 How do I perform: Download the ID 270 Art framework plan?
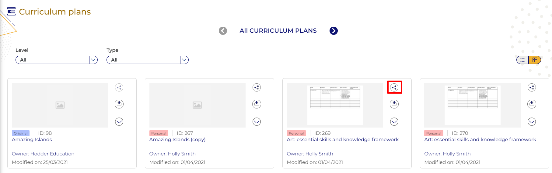tap(532, 104)
